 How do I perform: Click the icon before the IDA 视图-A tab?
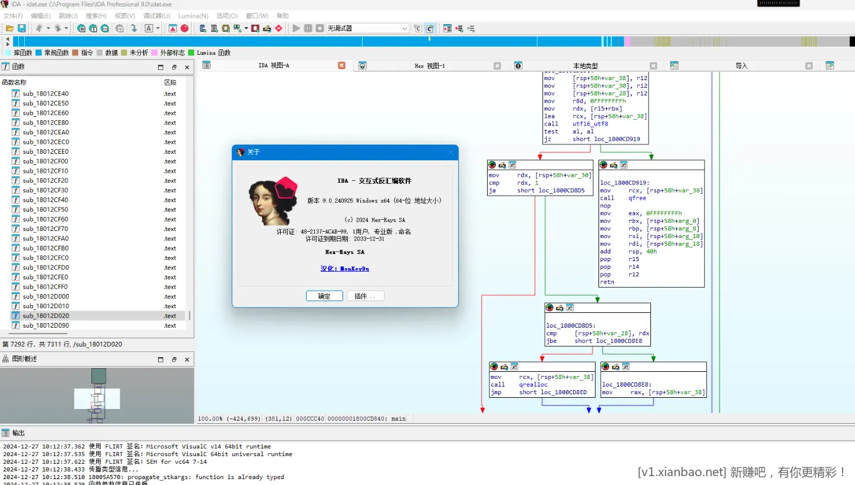[x=206, y=65]
